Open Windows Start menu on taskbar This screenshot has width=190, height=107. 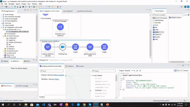tap(3, 105)
